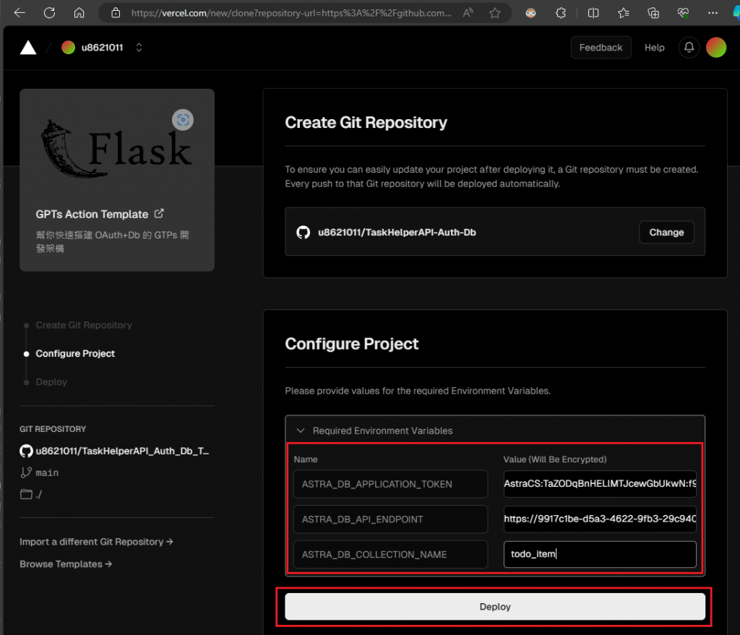The width and height of the screenshot is (740, 635).
Task: Collapse Required Environment Variables section
Action: pyautogui.click(x=301, y=431)
